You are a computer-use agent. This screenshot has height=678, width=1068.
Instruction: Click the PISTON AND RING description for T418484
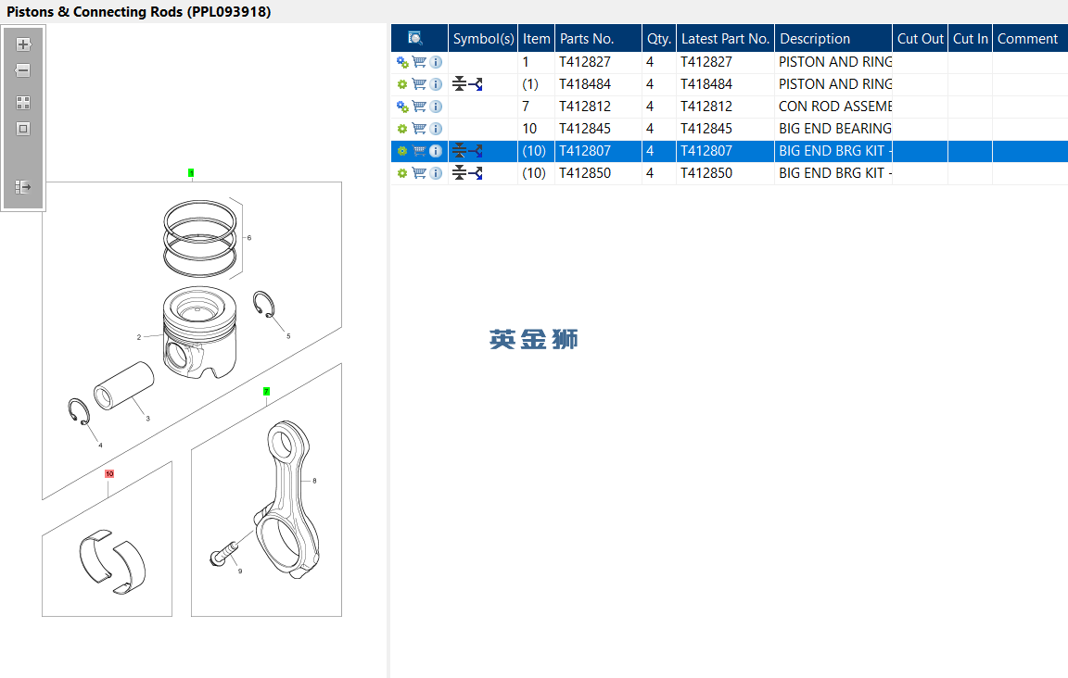(833, 84)
